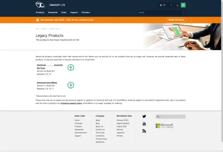Open Documentation in Quick Links

[x=81, y=133]
